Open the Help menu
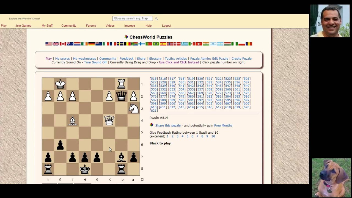The image size is (352, 198). point(148,26)
